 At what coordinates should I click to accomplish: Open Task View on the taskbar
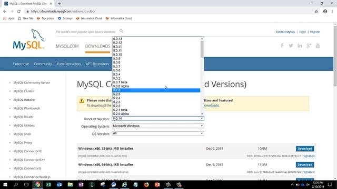click(x=26, y=184)
